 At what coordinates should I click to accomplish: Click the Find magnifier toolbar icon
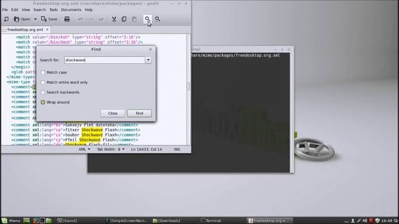tap(147, 19)
